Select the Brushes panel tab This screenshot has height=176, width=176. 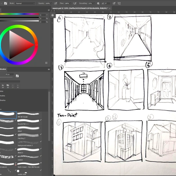click(x=3, y=69)
